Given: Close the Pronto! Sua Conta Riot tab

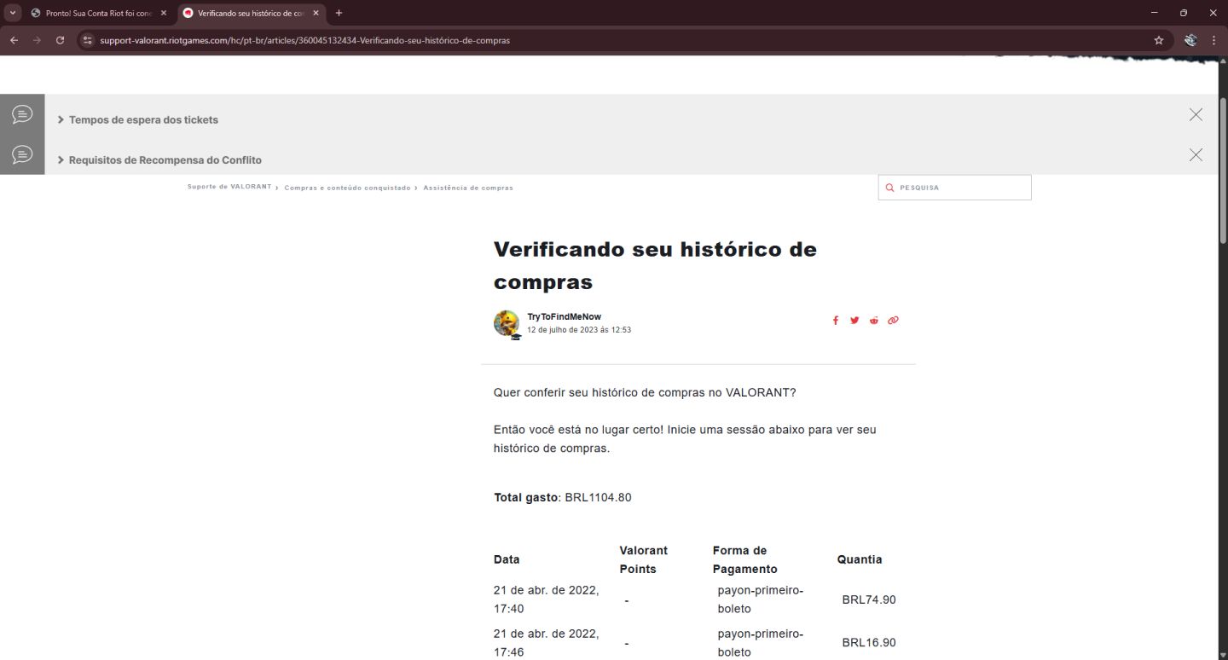Looking at the screenshot, I should (x=164, y=13).
